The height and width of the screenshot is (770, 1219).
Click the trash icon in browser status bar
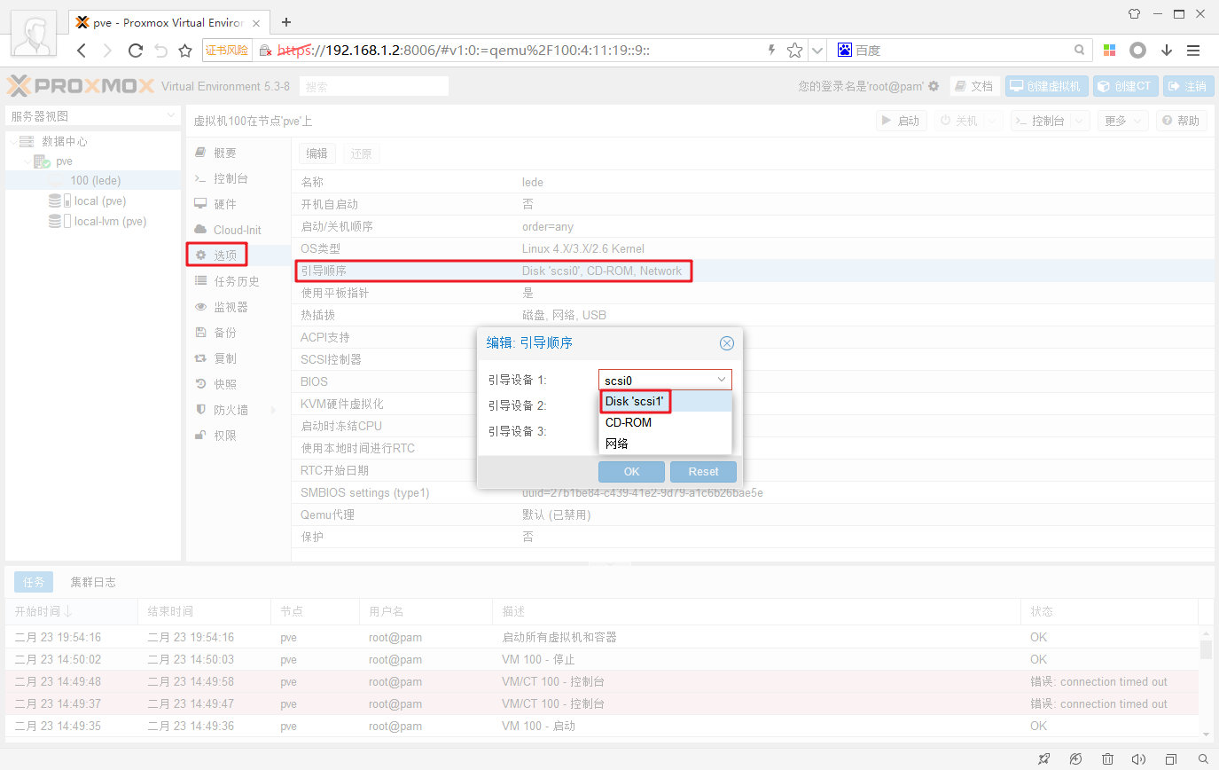click(1107, 759)
